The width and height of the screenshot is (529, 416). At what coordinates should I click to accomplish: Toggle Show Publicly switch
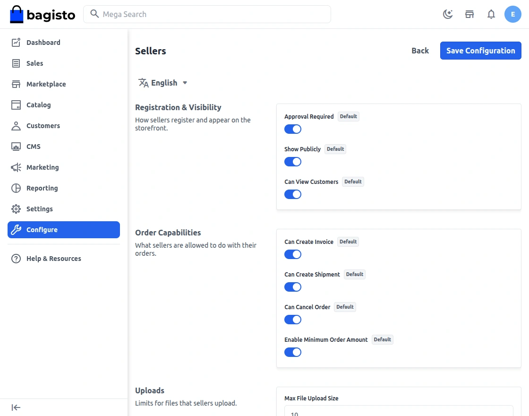[x=292, y=162]
